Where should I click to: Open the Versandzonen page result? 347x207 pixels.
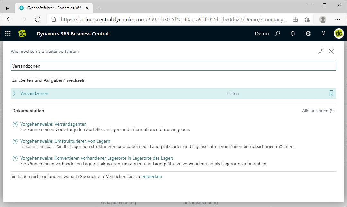34,94
